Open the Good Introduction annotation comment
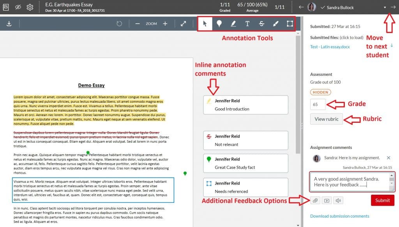Viewport: 399px width, 227px height. pyautogui.click(x=245, y=105)
